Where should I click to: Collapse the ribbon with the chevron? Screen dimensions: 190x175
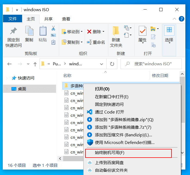174,19
